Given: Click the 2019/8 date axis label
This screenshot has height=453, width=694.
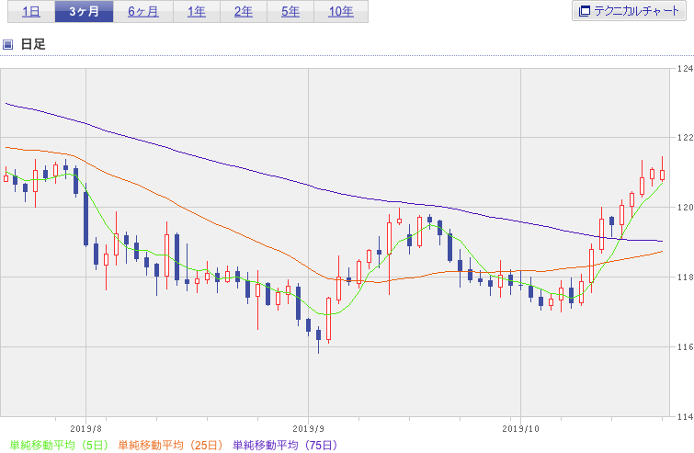Looking at the screenshot, I should (x=85, y=429).
